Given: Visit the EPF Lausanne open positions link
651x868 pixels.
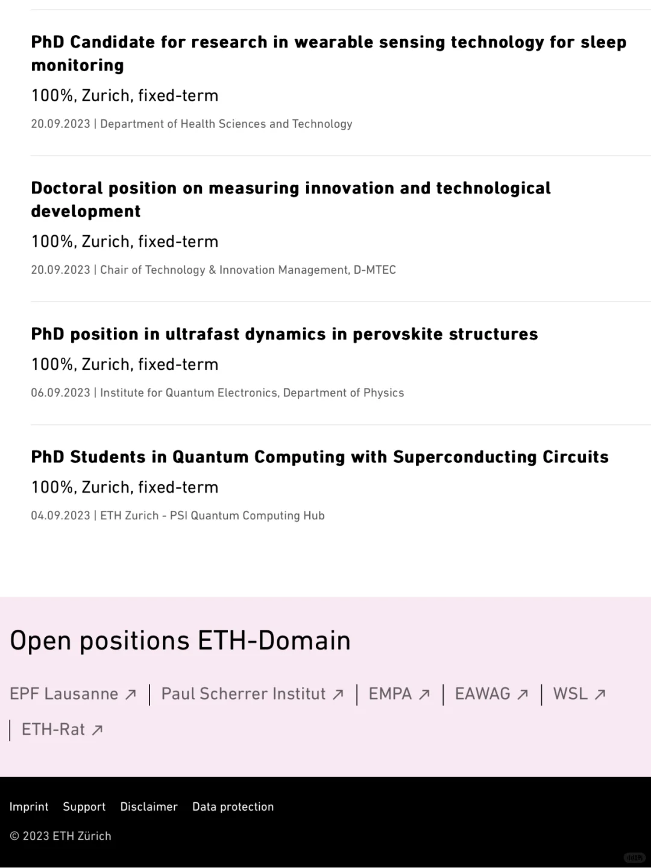Looking at the screenshot, I should [x=64, y=694].
